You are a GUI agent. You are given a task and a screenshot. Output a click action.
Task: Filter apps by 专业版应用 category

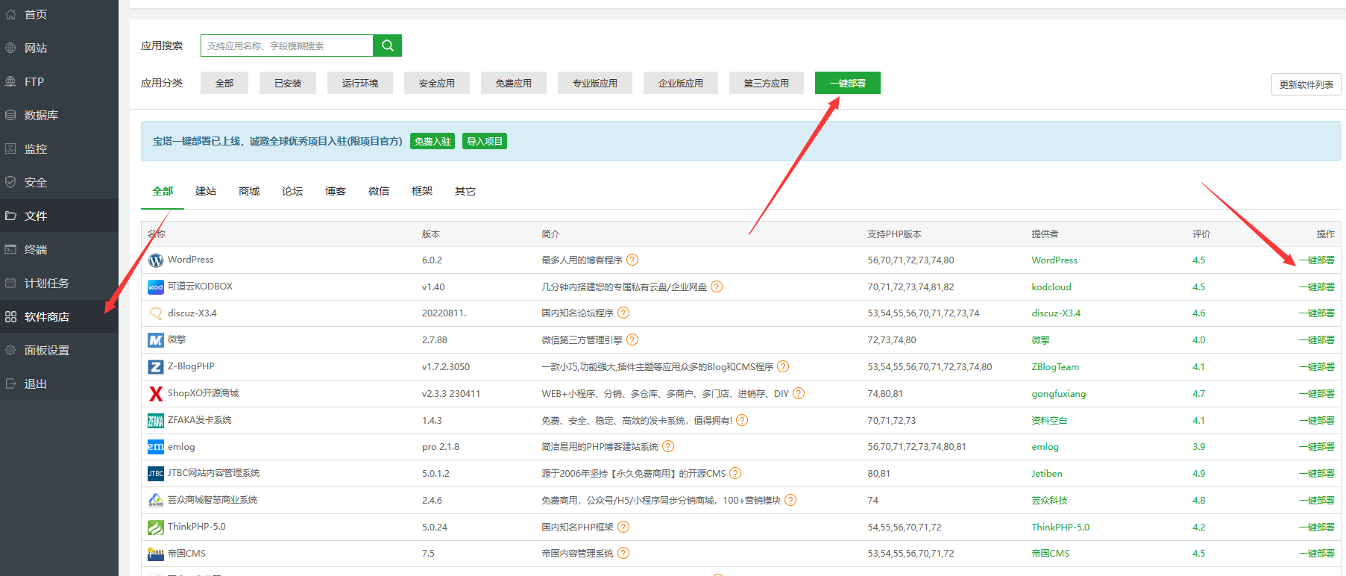click(x=595, y=83)
